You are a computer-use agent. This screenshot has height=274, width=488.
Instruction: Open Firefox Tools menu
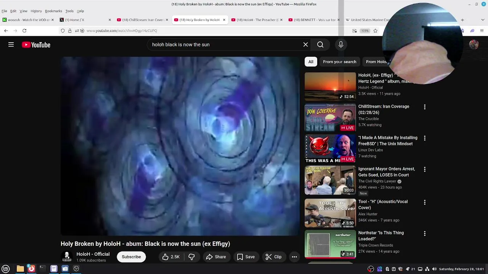point(69,11)
